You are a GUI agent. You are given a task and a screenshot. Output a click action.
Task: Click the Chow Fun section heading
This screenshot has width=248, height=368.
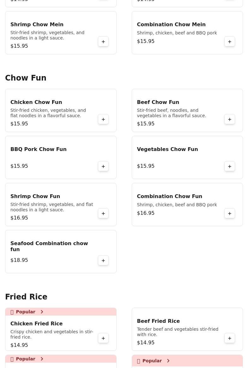[x=26, y=78]
